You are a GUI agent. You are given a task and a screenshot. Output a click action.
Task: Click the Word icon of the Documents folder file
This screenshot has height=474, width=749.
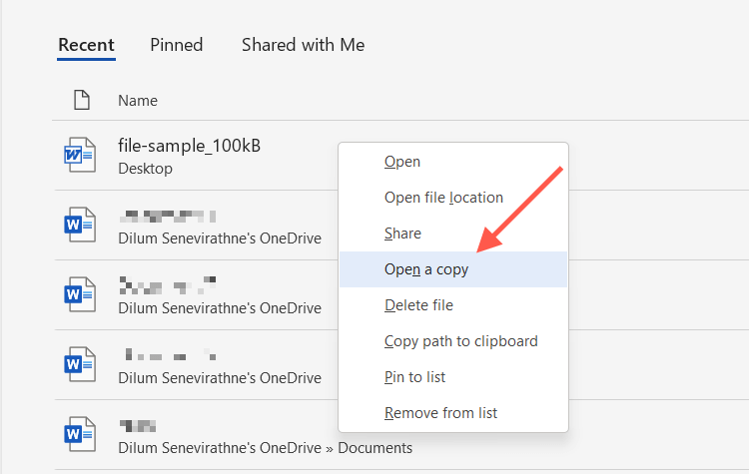pyautogui.click(x=79, y=435)
